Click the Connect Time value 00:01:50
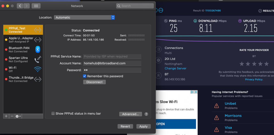This screenshot has height=135, width=274. coord(89,35)
